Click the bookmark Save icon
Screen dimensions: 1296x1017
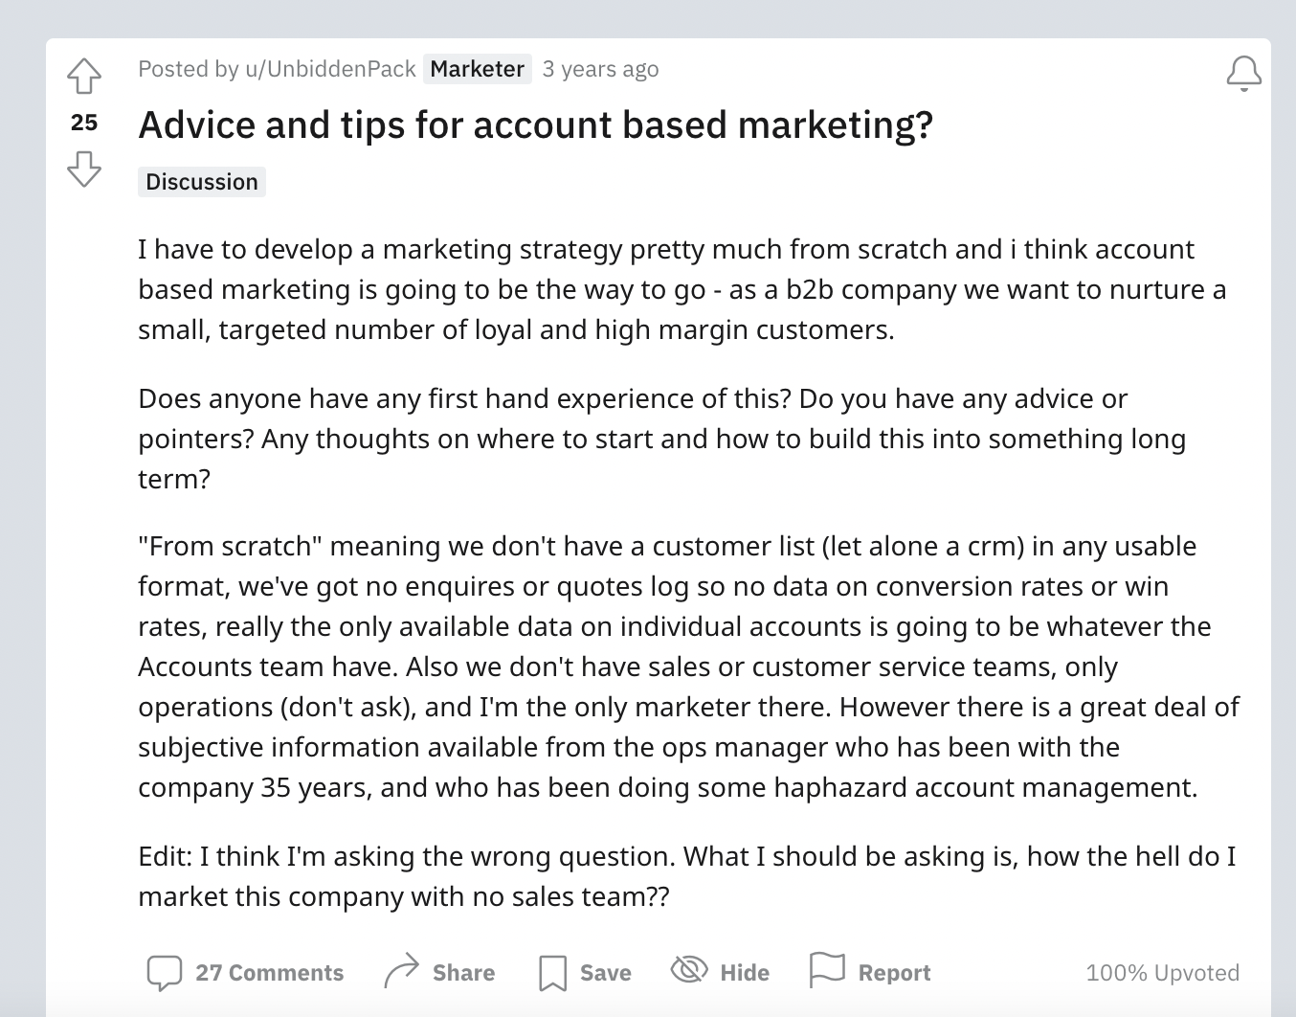tap(552, 973)
